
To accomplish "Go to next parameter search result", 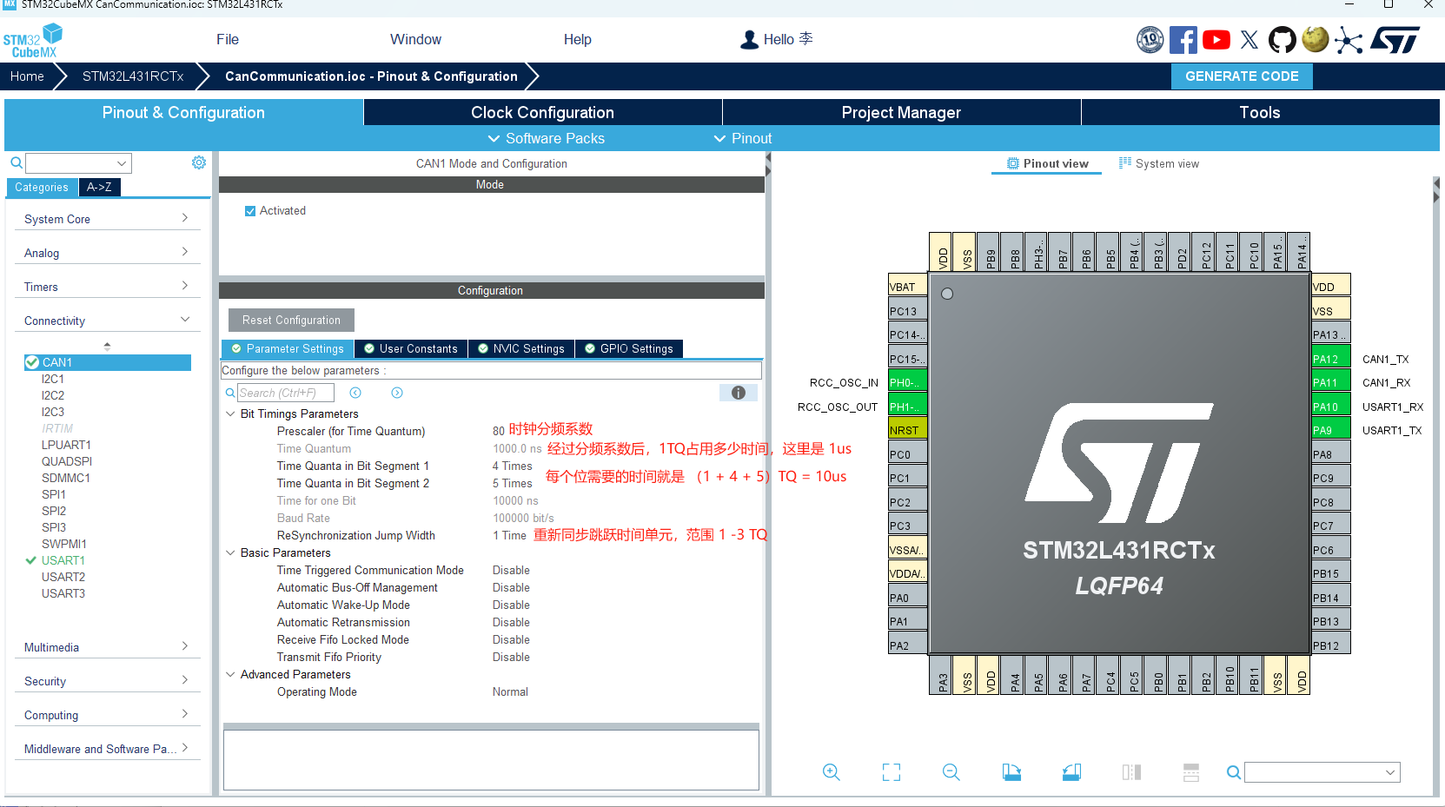I will pos(397,393).
